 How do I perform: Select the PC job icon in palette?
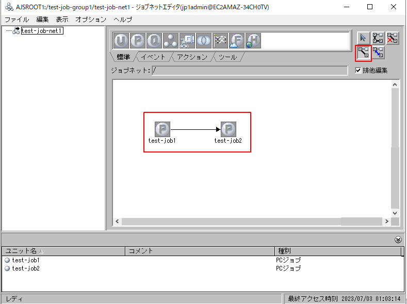(138, 41)
